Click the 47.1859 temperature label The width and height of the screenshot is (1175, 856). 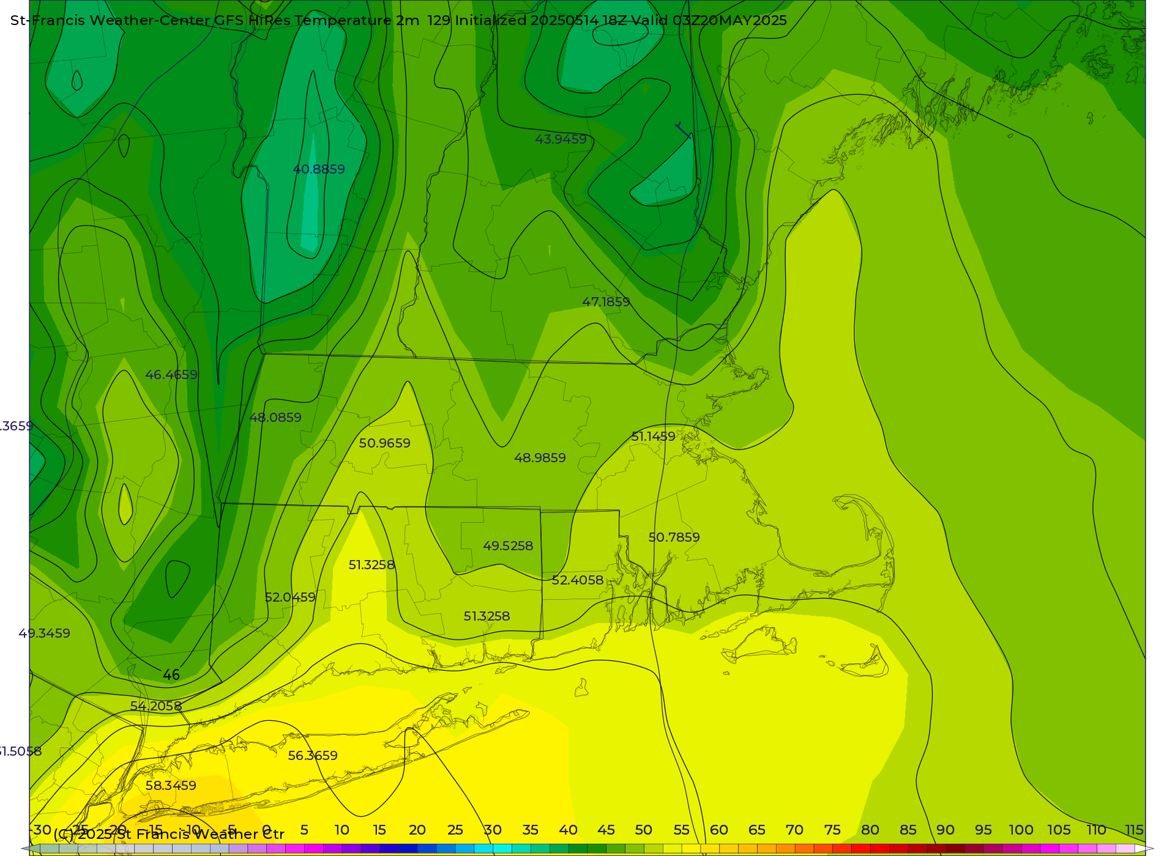[606, 302]
